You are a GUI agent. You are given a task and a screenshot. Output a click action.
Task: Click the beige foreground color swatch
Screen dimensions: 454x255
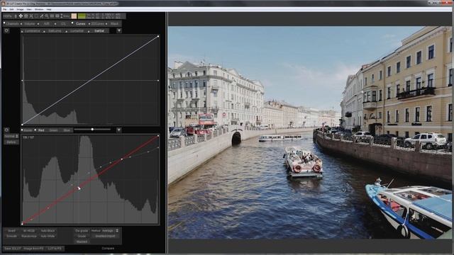(x=74, y=16)
